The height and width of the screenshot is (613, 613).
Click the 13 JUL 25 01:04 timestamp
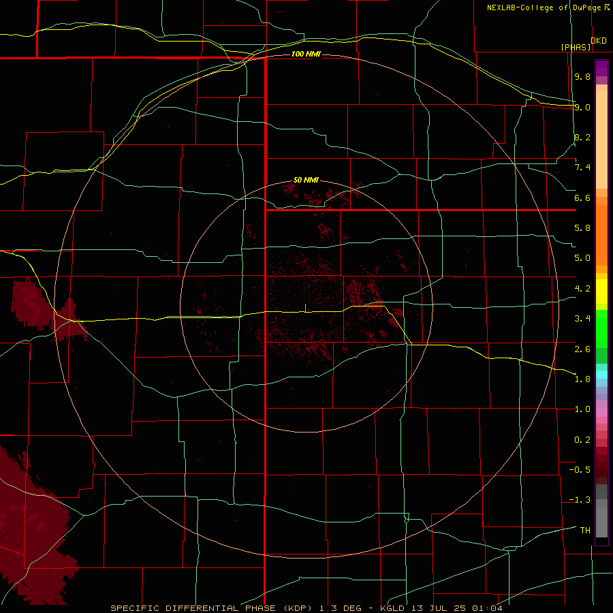coord(456,608)
